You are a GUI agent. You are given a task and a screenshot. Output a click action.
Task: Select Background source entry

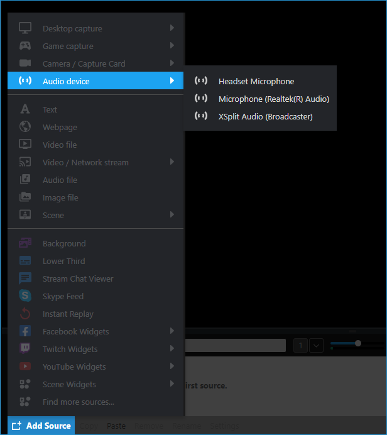[95, 243]
